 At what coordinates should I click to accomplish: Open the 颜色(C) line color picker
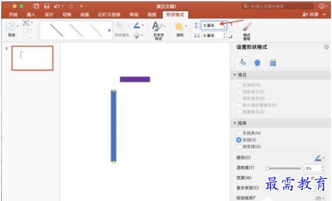point(319,158)
